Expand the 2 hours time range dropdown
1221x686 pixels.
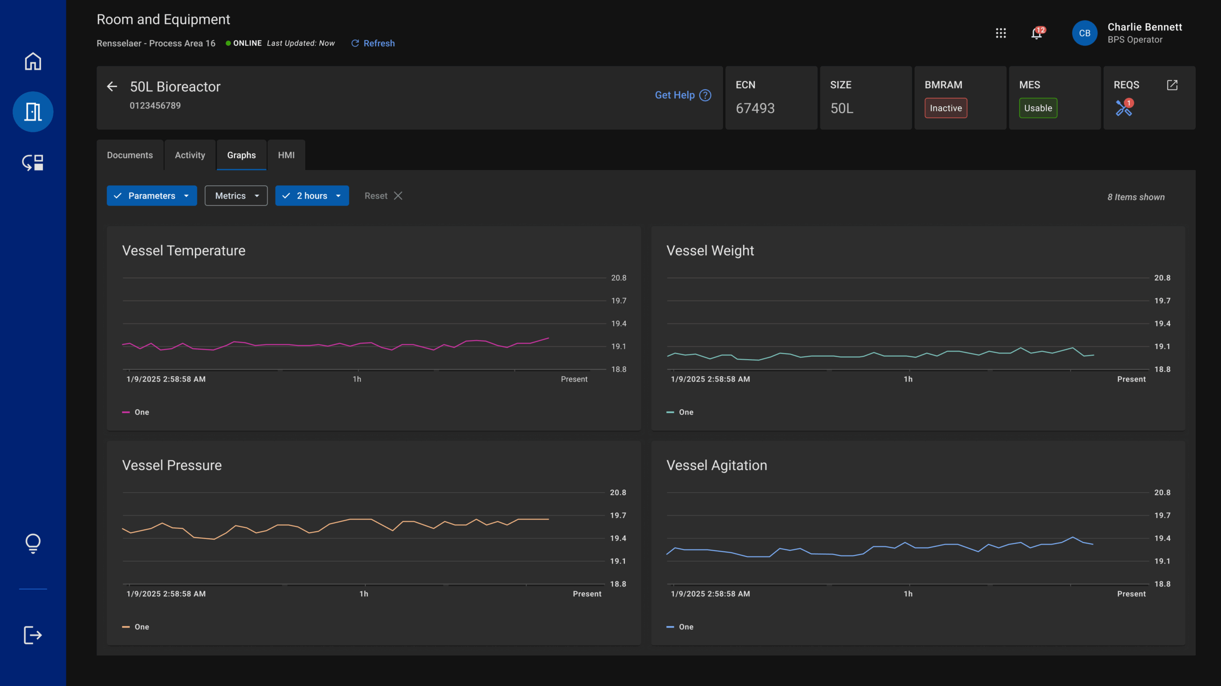[339, 195]
